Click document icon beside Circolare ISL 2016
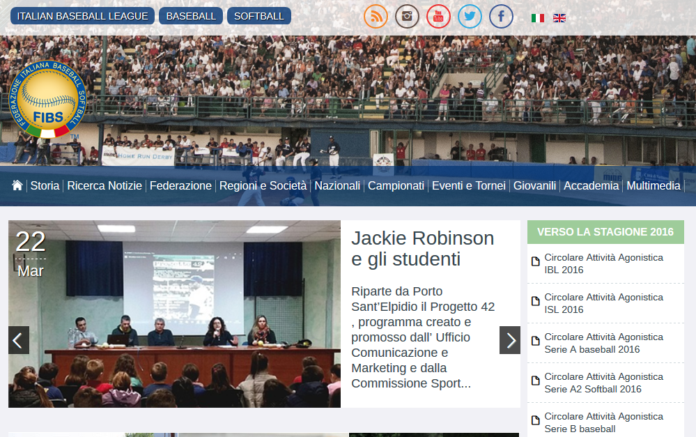Screen dimensions: 696x437 pos(536,301)
